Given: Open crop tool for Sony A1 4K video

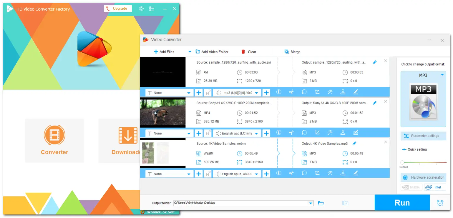Looking at the screenshot, I should pos(317,133).
